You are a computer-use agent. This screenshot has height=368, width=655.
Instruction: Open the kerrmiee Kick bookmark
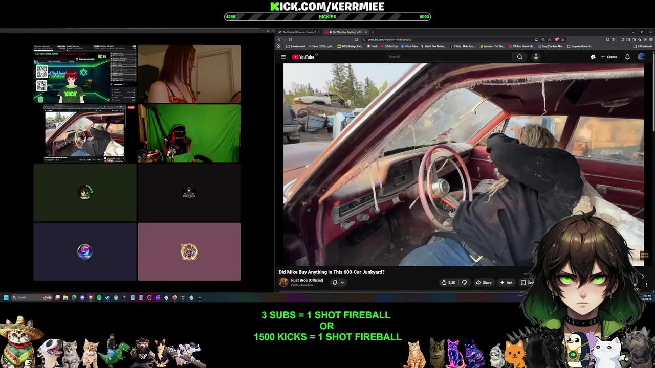click(x=492, y=46)
